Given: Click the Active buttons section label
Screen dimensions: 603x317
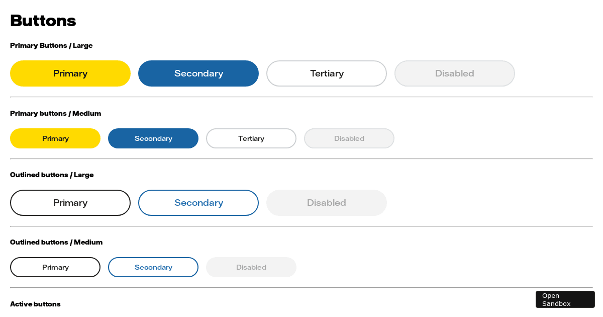Looking at the screenshot, I should 35,304.
